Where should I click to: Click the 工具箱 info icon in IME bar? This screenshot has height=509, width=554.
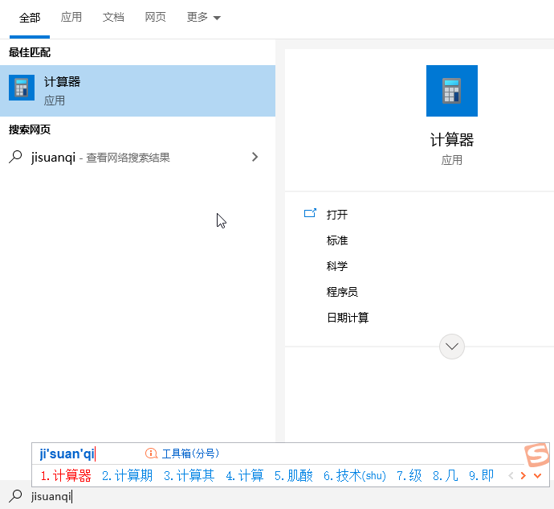pos(151,454)
